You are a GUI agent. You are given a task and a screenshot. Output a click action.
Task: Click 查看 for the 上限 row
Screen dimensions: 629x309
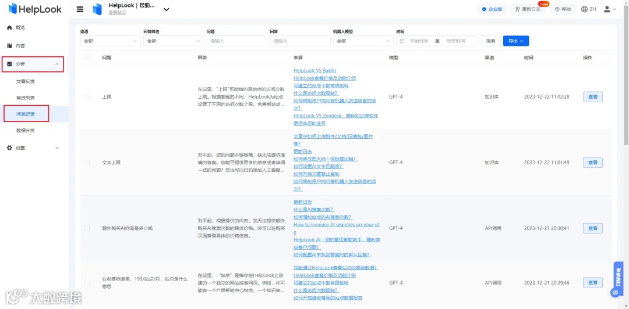pyautogui.click(x=592, y=97)
